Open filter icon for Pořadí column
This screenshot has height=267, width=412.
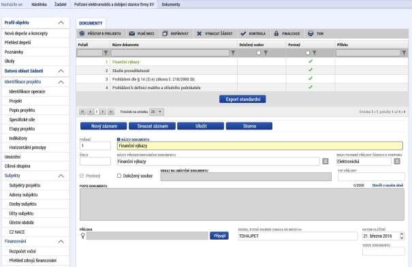[x=106, y=53]
